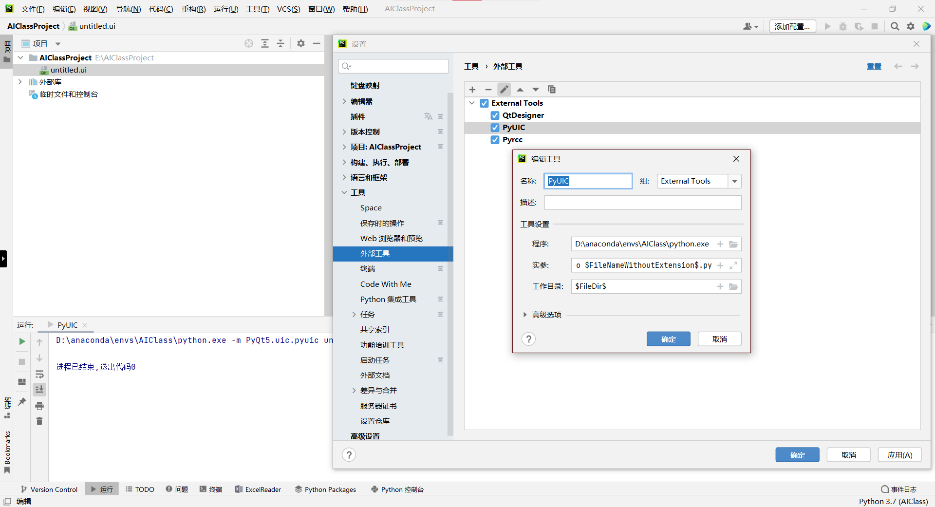Expand the 编辑器 settings category
This screenshot has width=935, height=507.
click(x=344, y=101)
